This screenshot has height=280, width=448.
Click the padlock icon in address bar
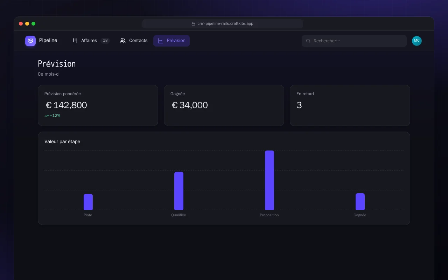[x=193, y=24]
